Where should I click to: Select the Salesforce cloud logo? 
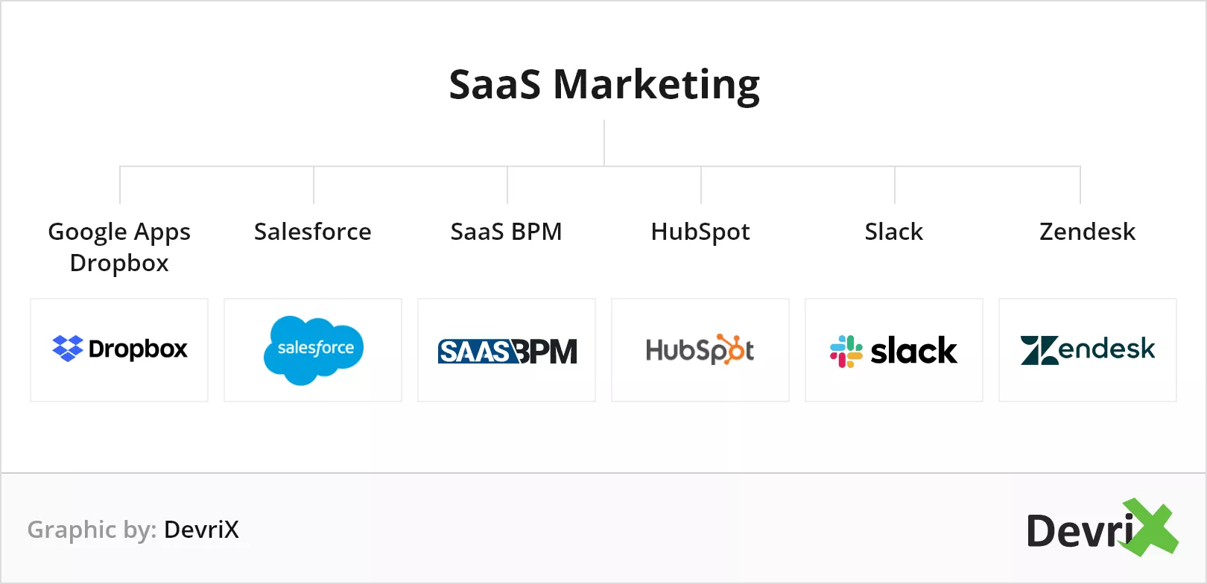click(x=314, y=350)
